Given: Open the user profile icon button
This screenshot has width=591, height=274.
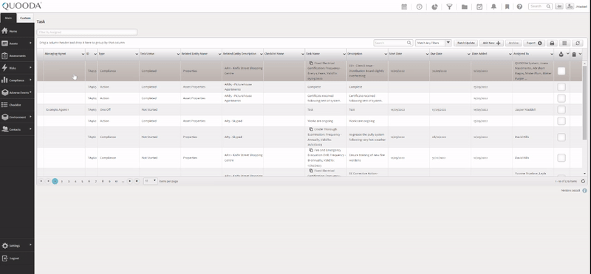Looking at the screenshot, I should click(x=570, y=7).
